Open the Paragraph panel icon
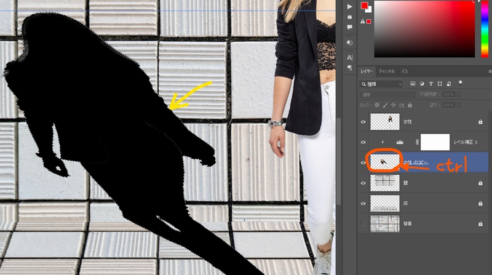This screenshot has height=275, width=492. (350, 68)
